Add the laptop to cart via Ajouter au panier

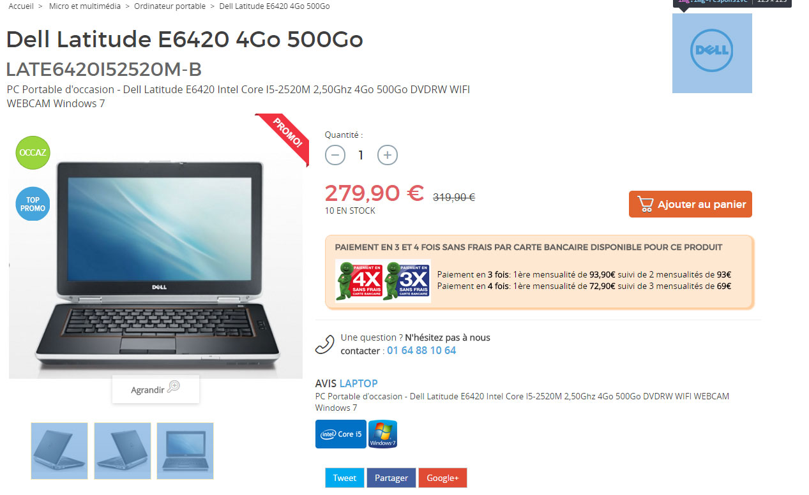690,204
